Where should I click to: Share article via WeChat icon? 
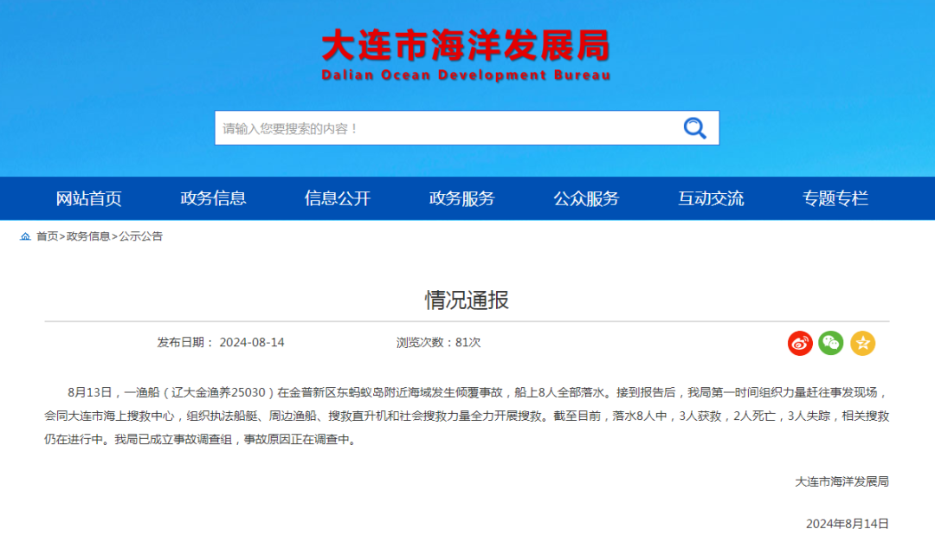pyautogui.click(x=831, y=343)
